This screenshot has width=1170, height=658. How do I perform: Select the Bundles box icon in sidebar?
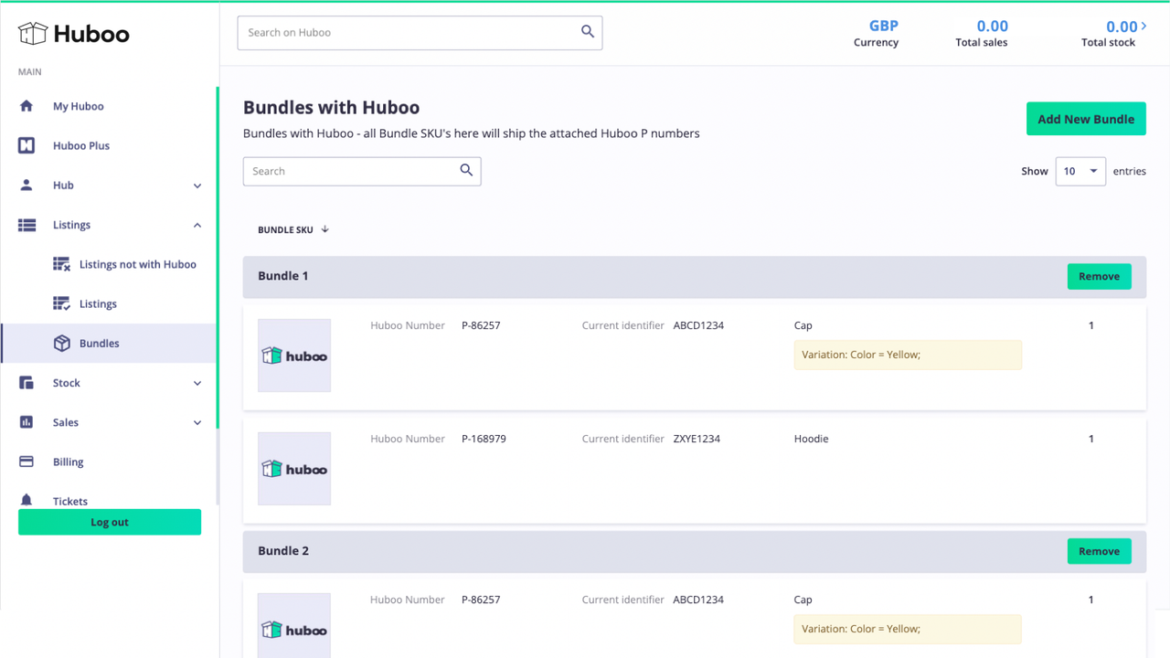(x=60, y=343)
